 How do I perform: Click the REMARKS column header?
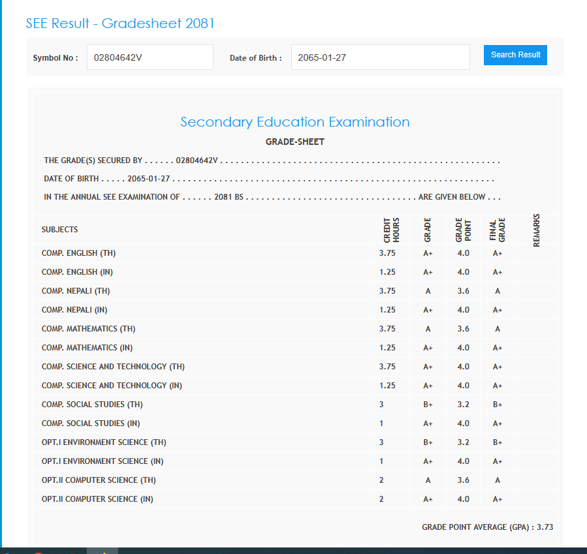[x=537, y=231]
